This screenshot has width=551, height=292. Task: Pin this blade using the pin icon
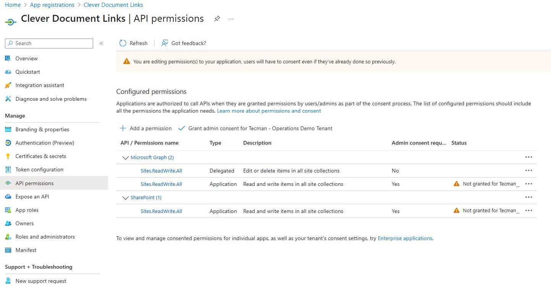point(217,19)
